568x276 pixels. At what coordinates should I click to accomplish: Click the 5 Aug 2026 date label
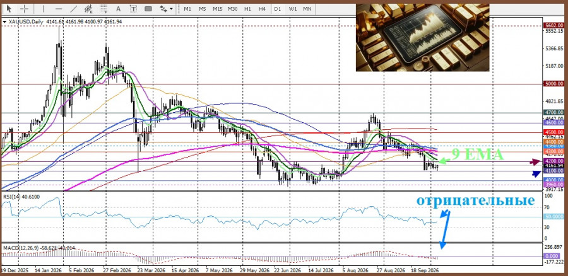(355, 270)
